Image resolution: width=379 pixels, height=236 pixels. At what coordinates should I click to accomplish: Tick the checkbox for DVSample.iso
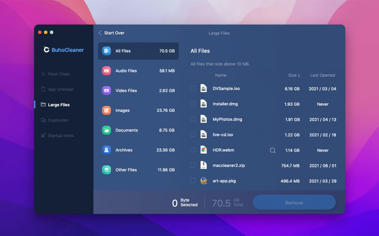tap(193, 88)
